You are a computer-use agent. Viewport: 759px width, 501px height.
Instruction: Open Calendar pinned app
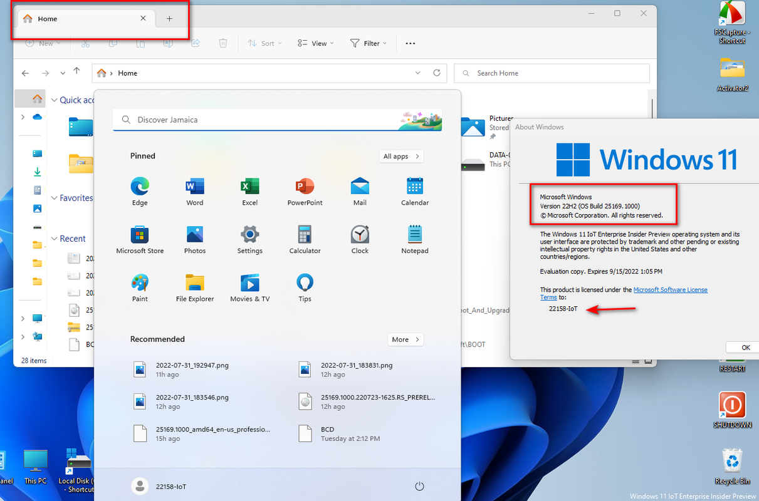415,191
